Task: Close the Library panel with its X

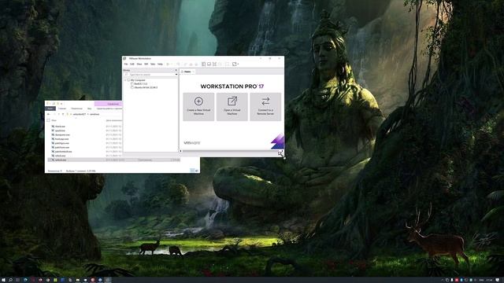Action: click(176, 70)
